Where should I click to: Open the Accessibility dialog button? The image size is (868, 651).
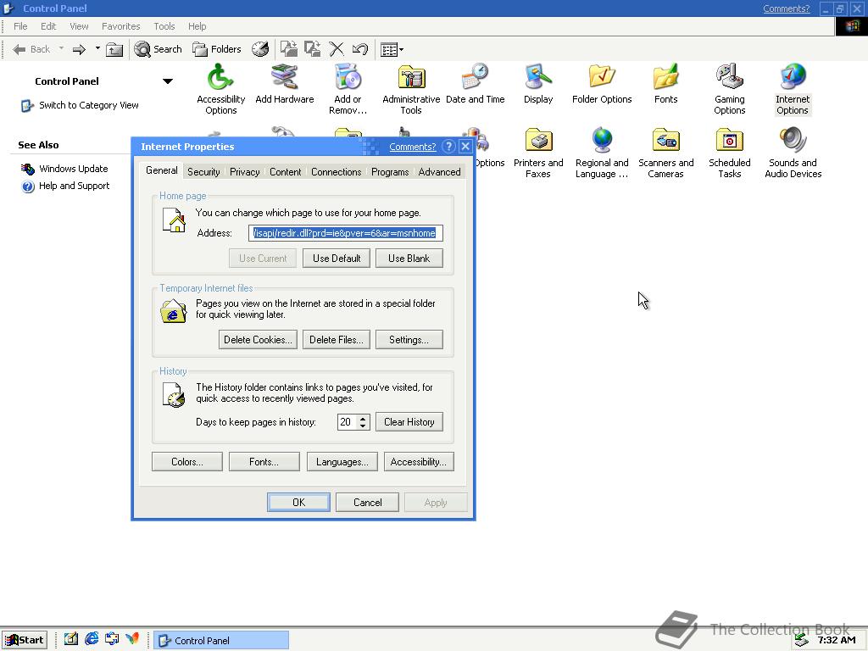click(x=419, y=462)
